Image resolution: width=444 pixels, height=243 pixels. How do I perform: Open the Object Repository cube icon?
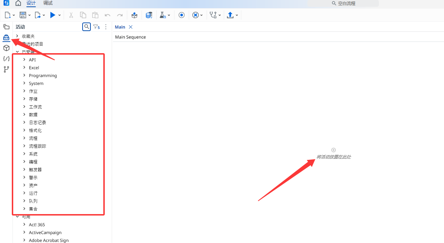[6, 48]
